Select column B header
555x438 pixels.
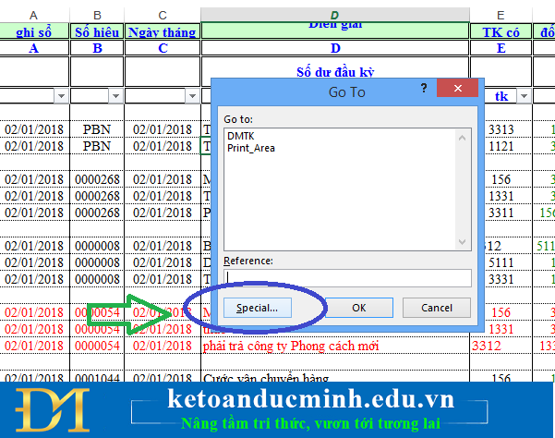[x=97, y=15]
